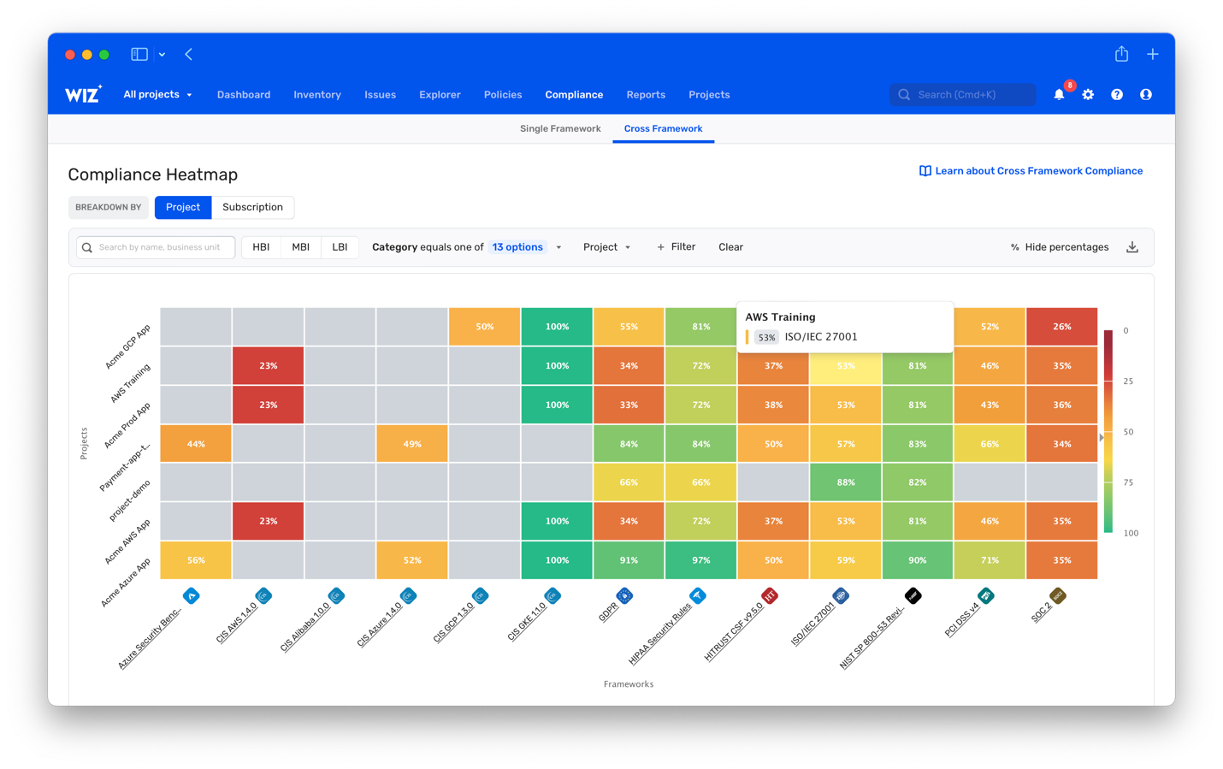1223x769 pixels.
Task: Switch to the Cross Framework tab
Action: (663, 128)
